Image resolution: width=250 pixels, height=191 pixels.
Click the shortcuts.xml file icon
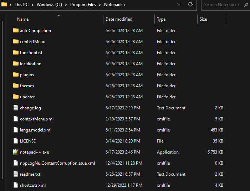[16, 185]
